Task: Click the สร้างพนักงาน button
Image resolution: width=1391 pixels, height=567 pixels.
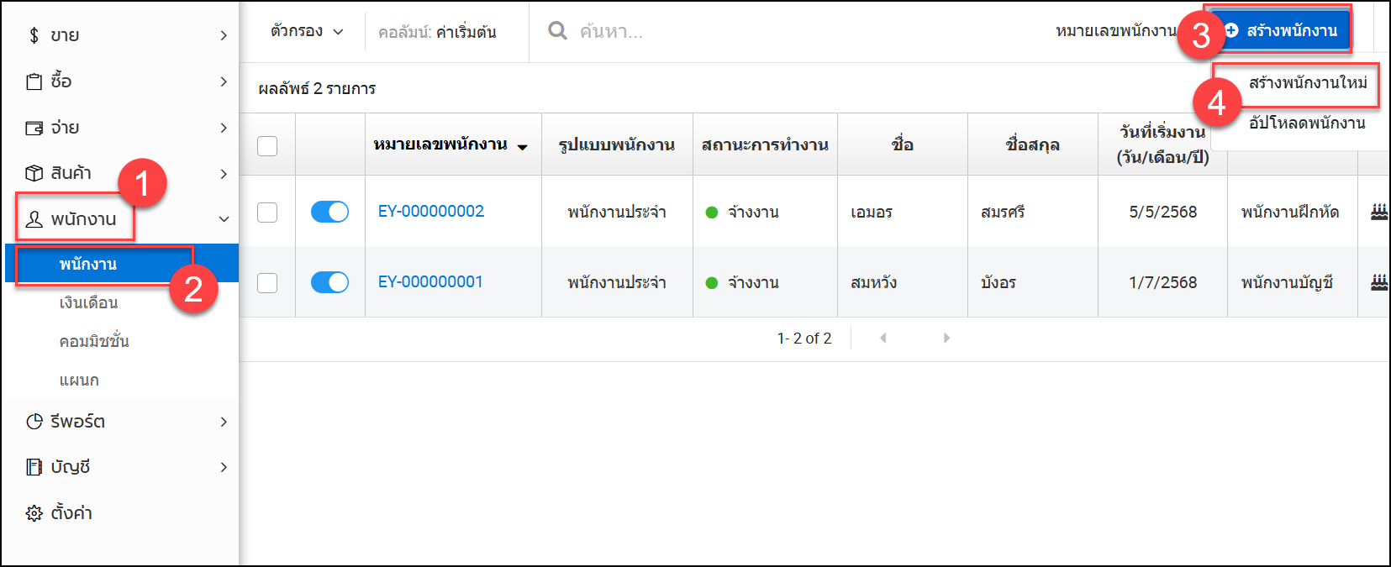Action: point(1281,31)
